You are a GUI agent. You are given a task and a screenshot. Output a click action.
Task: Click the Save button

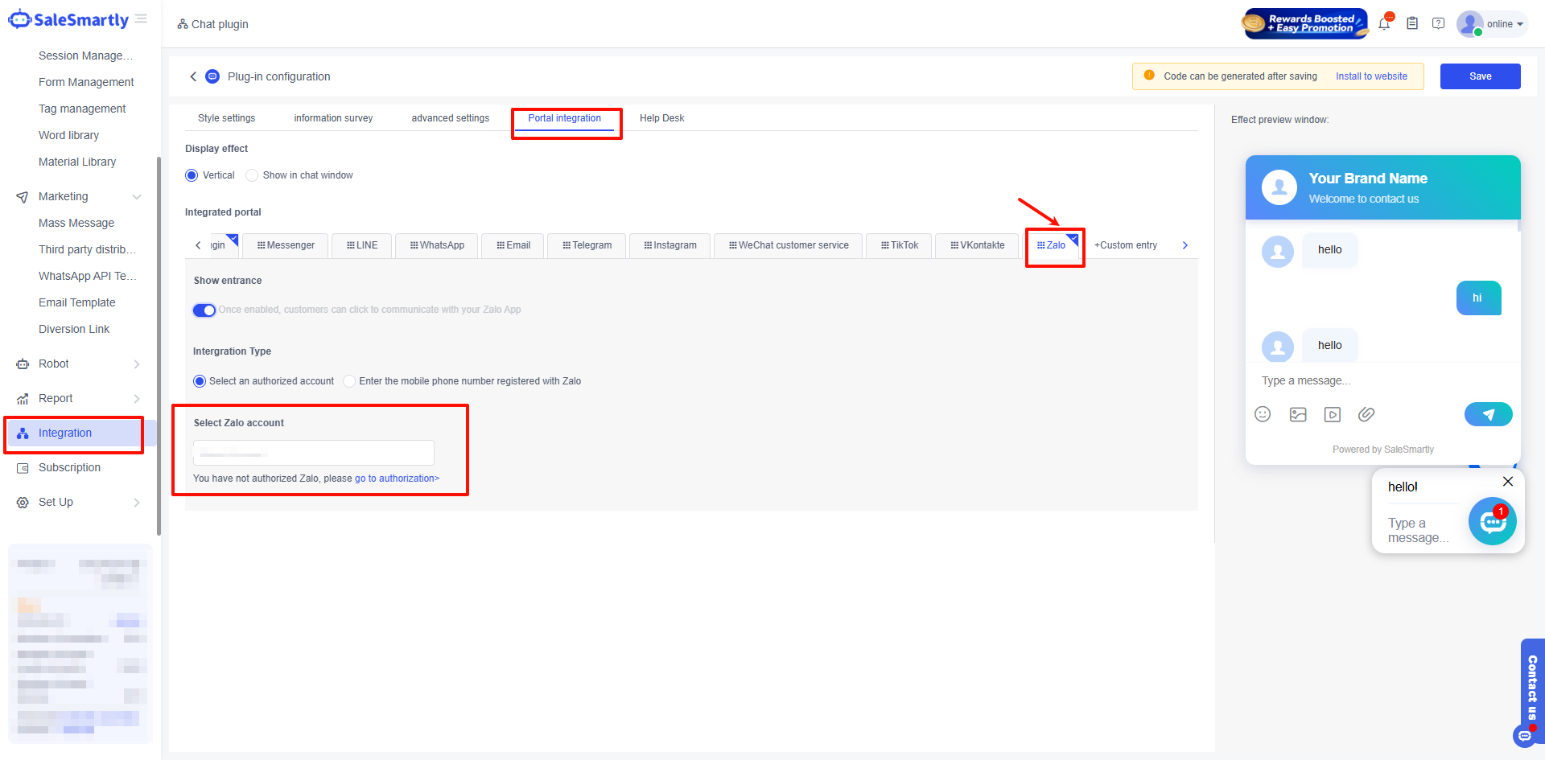(1480, 76)
